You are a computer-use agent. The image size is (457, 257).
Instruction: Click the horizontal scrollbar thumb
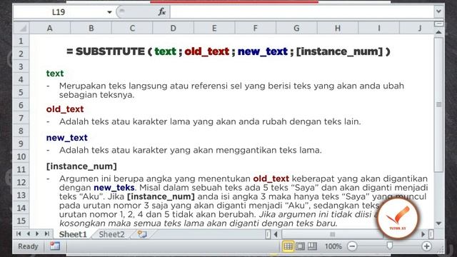332,233
